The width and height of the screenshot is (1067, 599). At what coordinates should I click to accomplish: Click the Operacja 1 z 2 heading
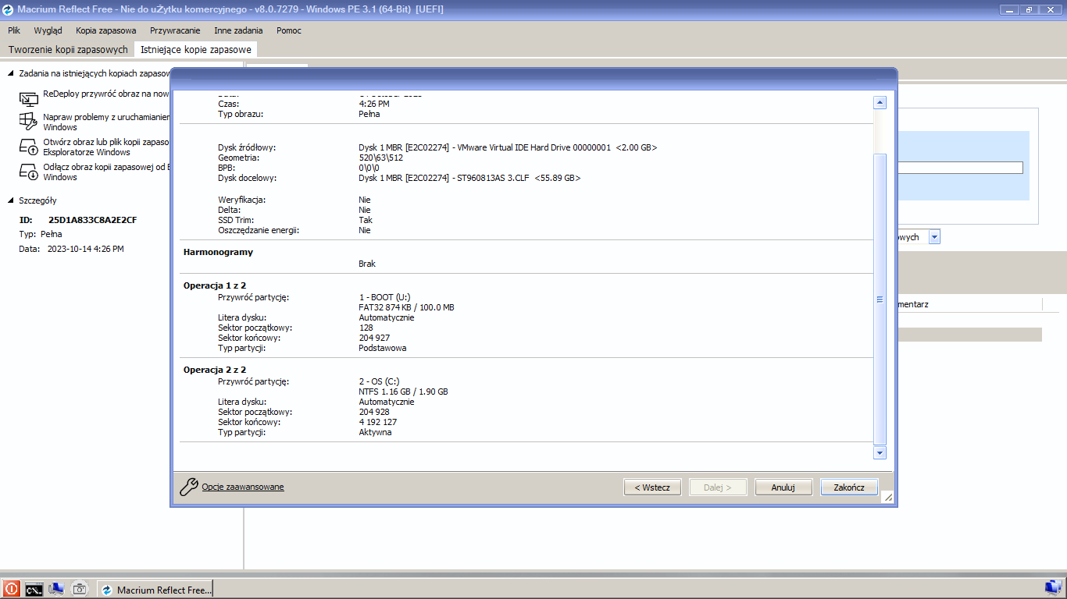click(x=214, y=285)
